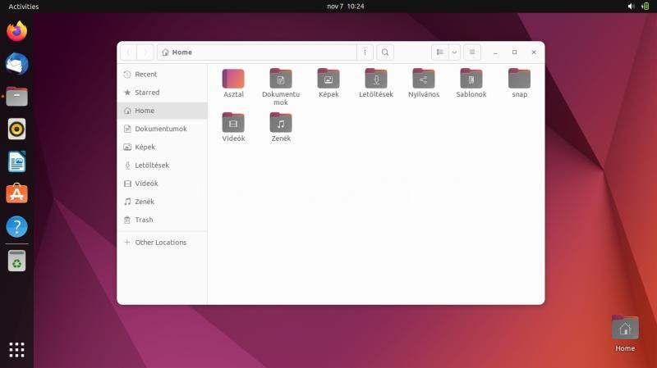Open the snap folder
The image size is (657, 368).
pyautogui.click(x=519, y=79)
